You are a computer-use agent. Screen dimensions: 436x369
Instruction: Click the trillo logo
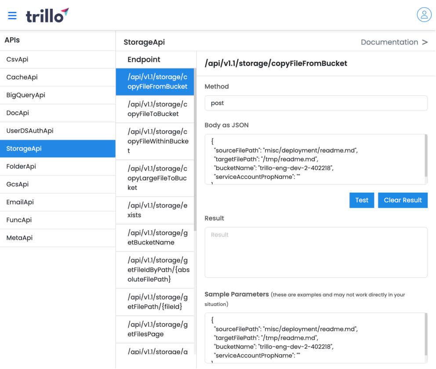(47, 15)
